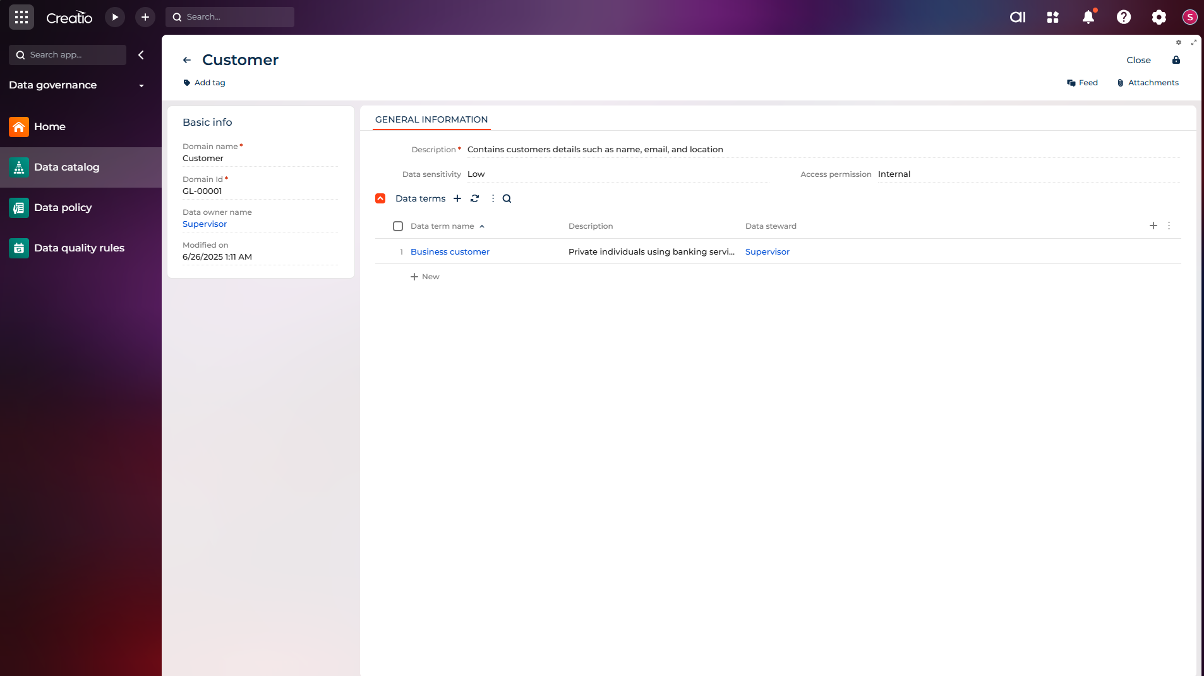The image size is (1204, 676).
Task: Click the small page settings gear icon
Action: tap(1179, 42)
